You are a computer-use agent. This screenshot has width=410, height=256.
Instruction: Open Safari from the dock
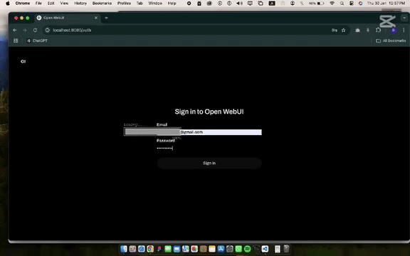(142, 249)
